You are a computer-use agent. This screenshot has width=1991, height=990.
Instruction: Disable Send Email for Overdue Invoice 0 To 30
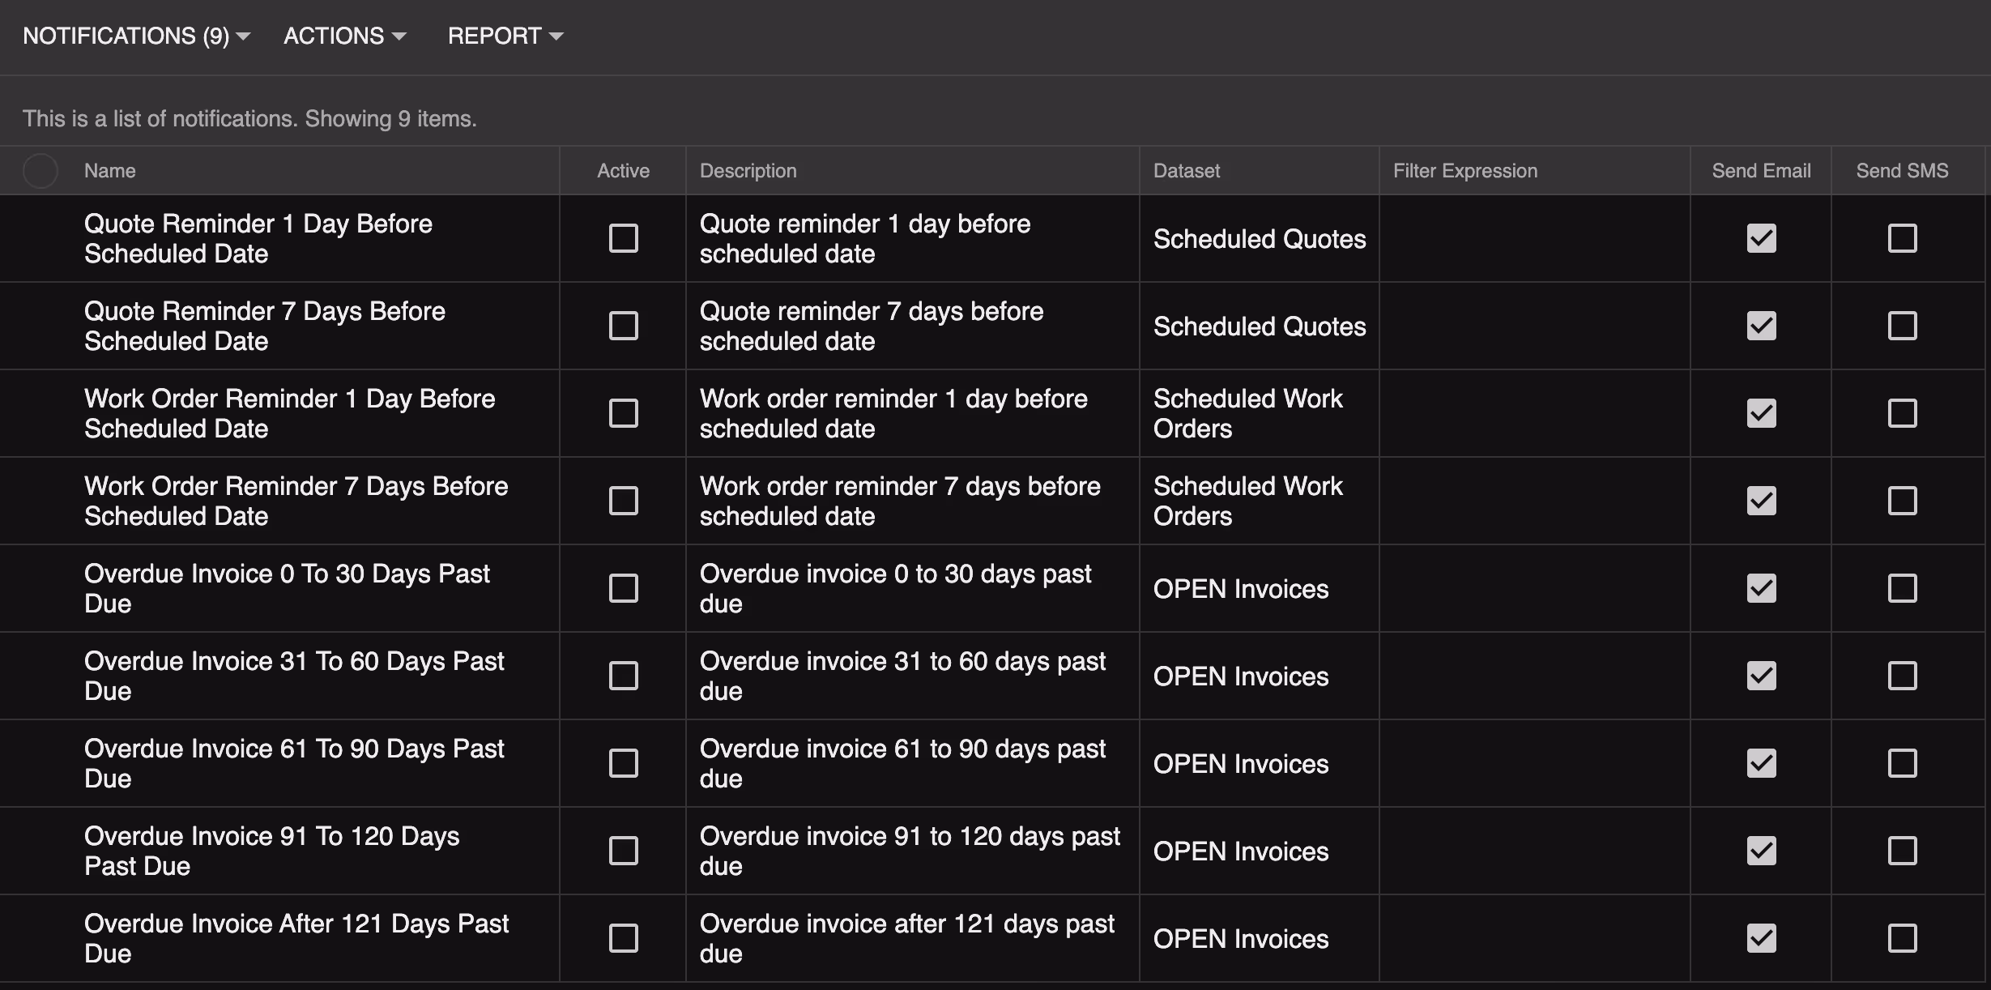[x=1761, y=588]
